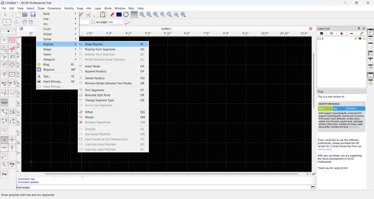
Task: Click the pencil Edit Layer icon in Layer List
Action: (361, 33)
